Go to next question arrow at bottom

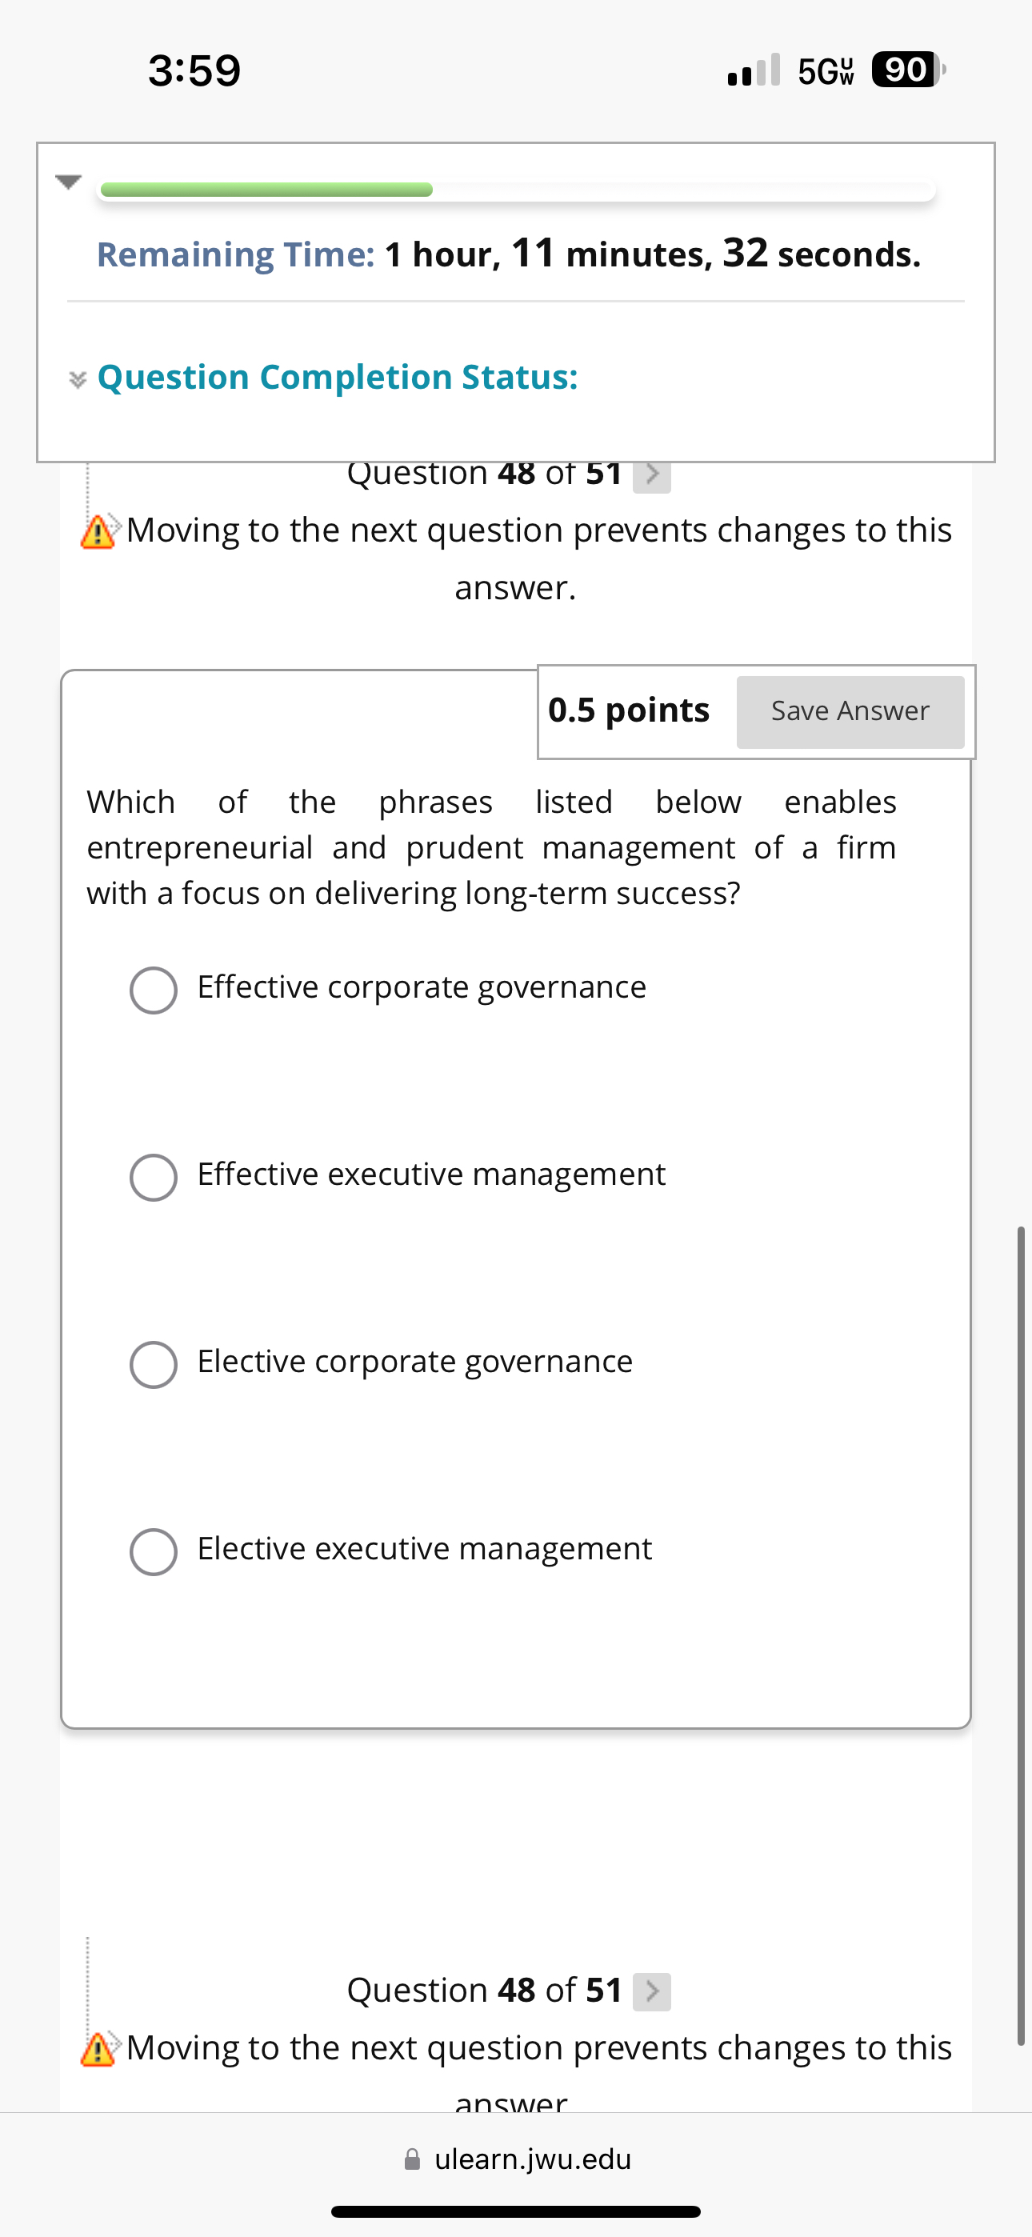(651, 1991)
